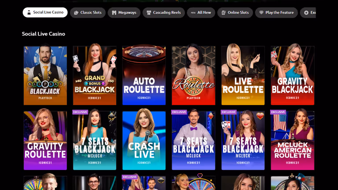Click the Online Slots icon
This screenshot has width=338, height=190.
(224, 13)
